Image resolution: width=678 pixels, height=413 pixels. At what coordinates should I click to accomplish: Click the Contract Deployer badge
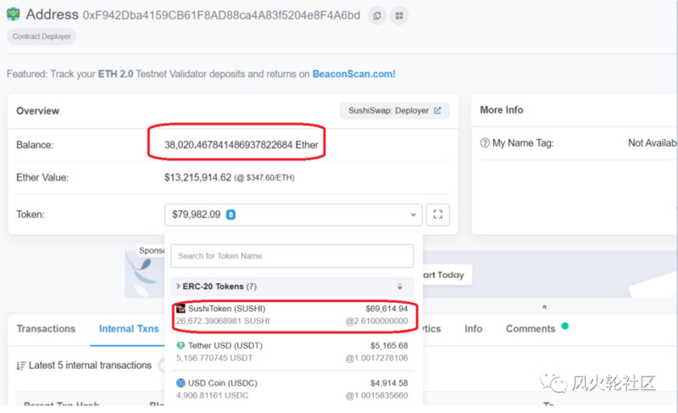point(42,36)
